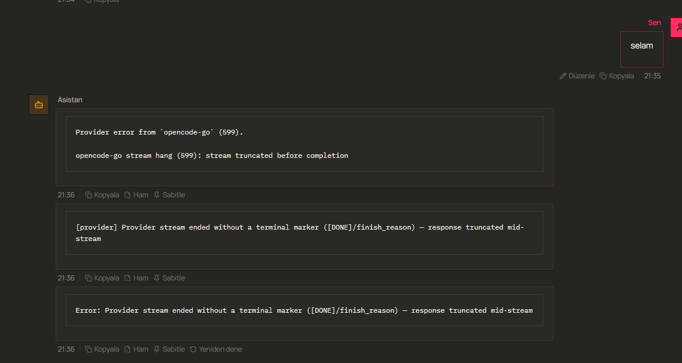Edit the selam message with Düzenle
Viewport: 682px width, 363px height.
577,75
